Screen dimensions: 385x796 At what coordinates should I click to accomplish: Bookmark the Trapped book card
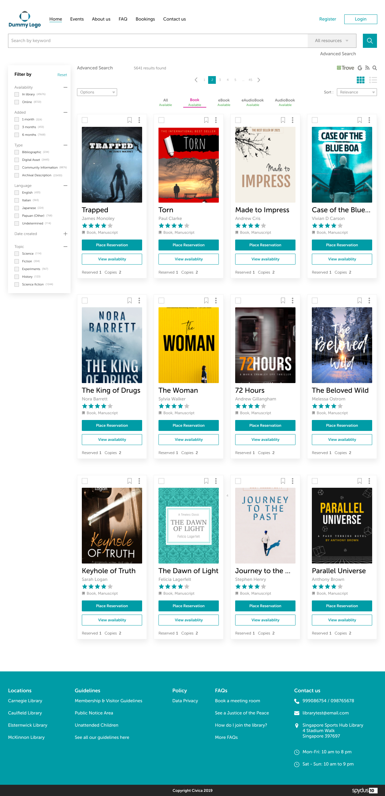130,120
